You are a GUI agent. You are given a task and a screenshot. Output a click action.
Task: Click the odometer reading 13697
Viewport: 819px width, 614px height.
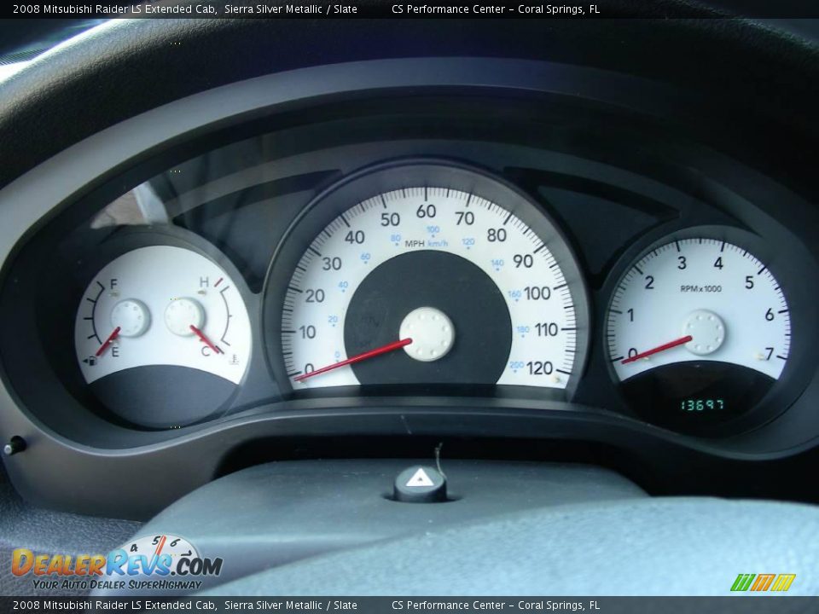click(701, 404)
